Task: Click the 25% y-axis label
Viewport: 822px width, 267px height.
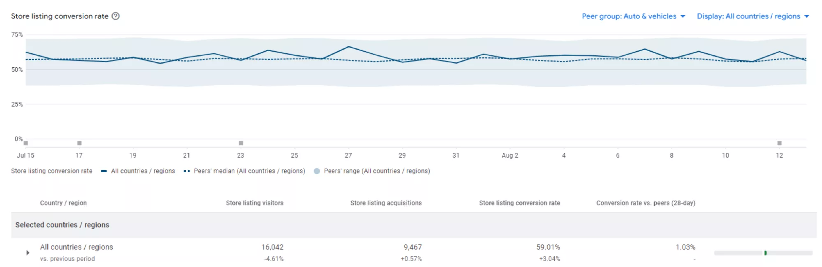Action: pos(17,104)
